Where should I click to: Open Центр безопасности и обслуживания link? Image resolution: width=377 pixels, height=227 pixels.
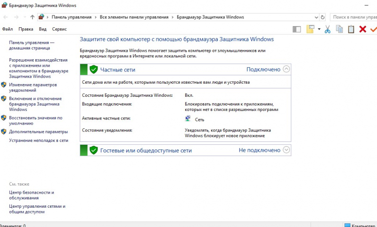32,195
